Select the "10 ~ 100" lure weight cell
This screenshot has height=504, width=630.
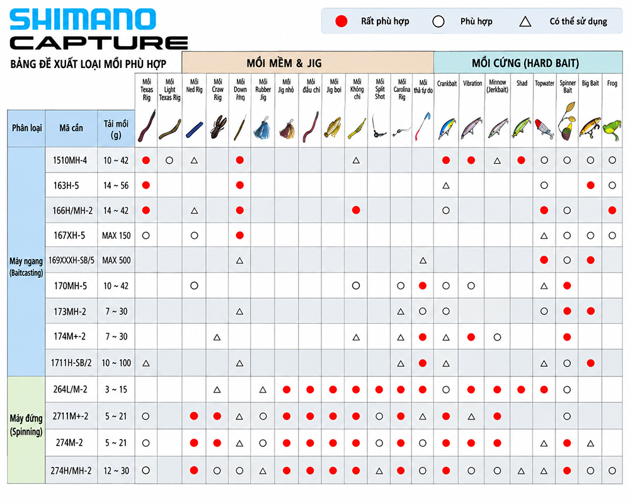click(x=117, y=363)
